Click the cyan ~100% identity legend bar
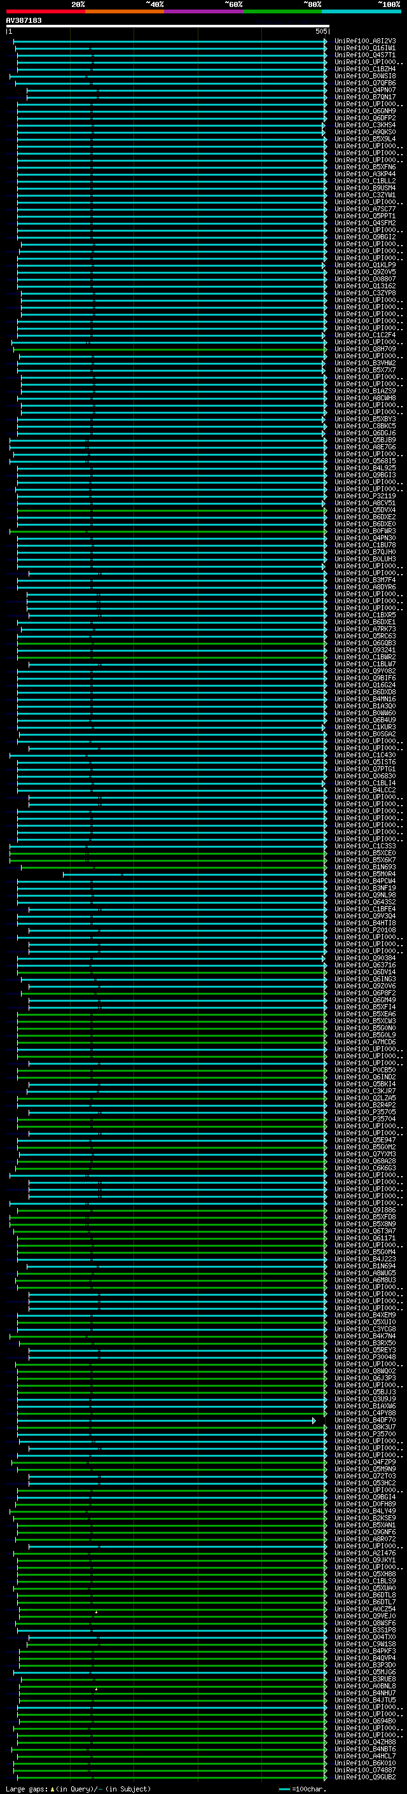 pos(361,11)
